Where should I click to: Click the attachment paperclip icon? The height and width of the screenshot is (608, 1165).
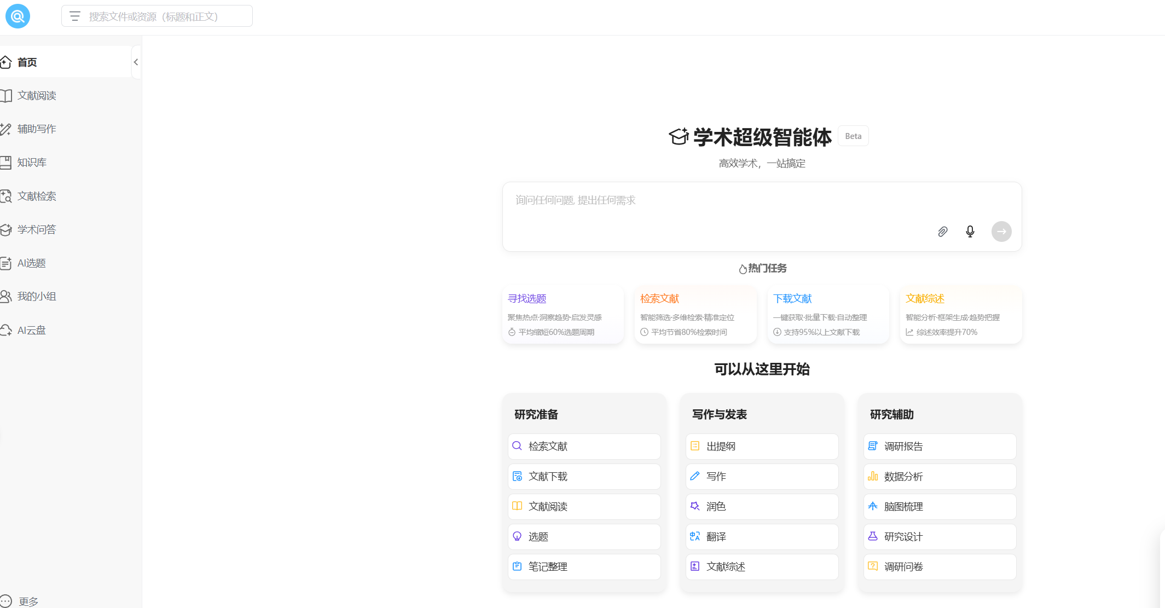point(942,231)
